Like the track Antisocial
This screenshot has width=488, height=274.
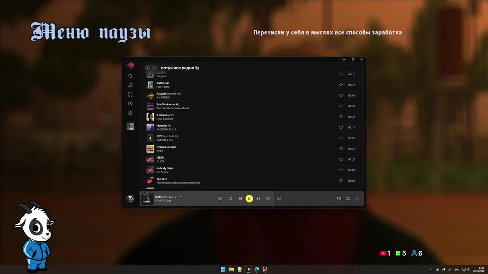341,85
